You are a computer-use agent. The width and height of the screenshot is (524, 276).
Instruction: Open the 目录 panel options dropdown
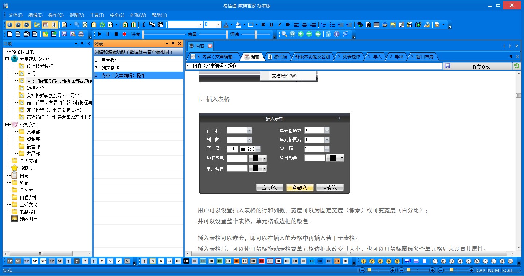click(x=76, y=43)
